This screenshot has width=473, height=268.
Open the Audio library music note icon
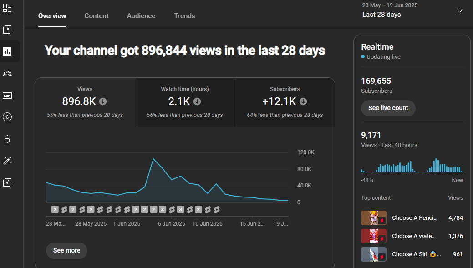pos(7,182)
